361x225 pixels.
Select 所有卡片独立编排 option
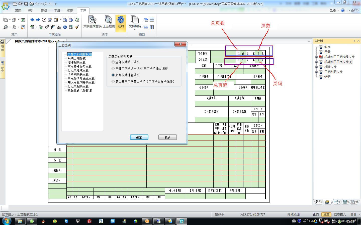pos(113,75)
